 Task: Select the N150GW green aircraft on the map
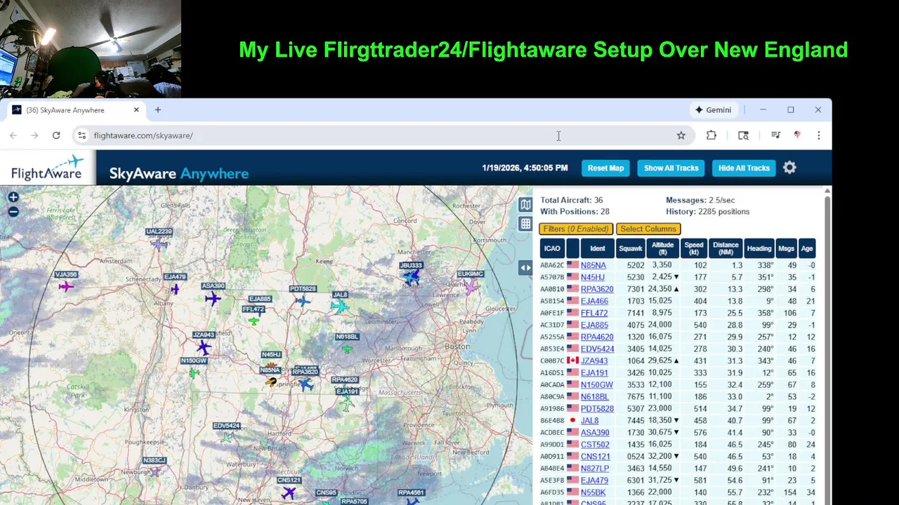click(x=194, y=372)
